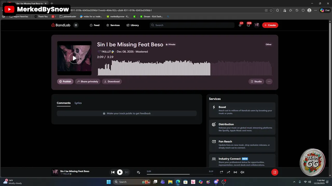Open browser settings and more menu
332x186 pixels.
(x=315, y=10)
